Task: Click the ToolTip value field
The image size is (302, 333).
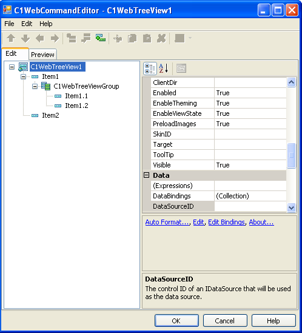Action: coord(250,155)
